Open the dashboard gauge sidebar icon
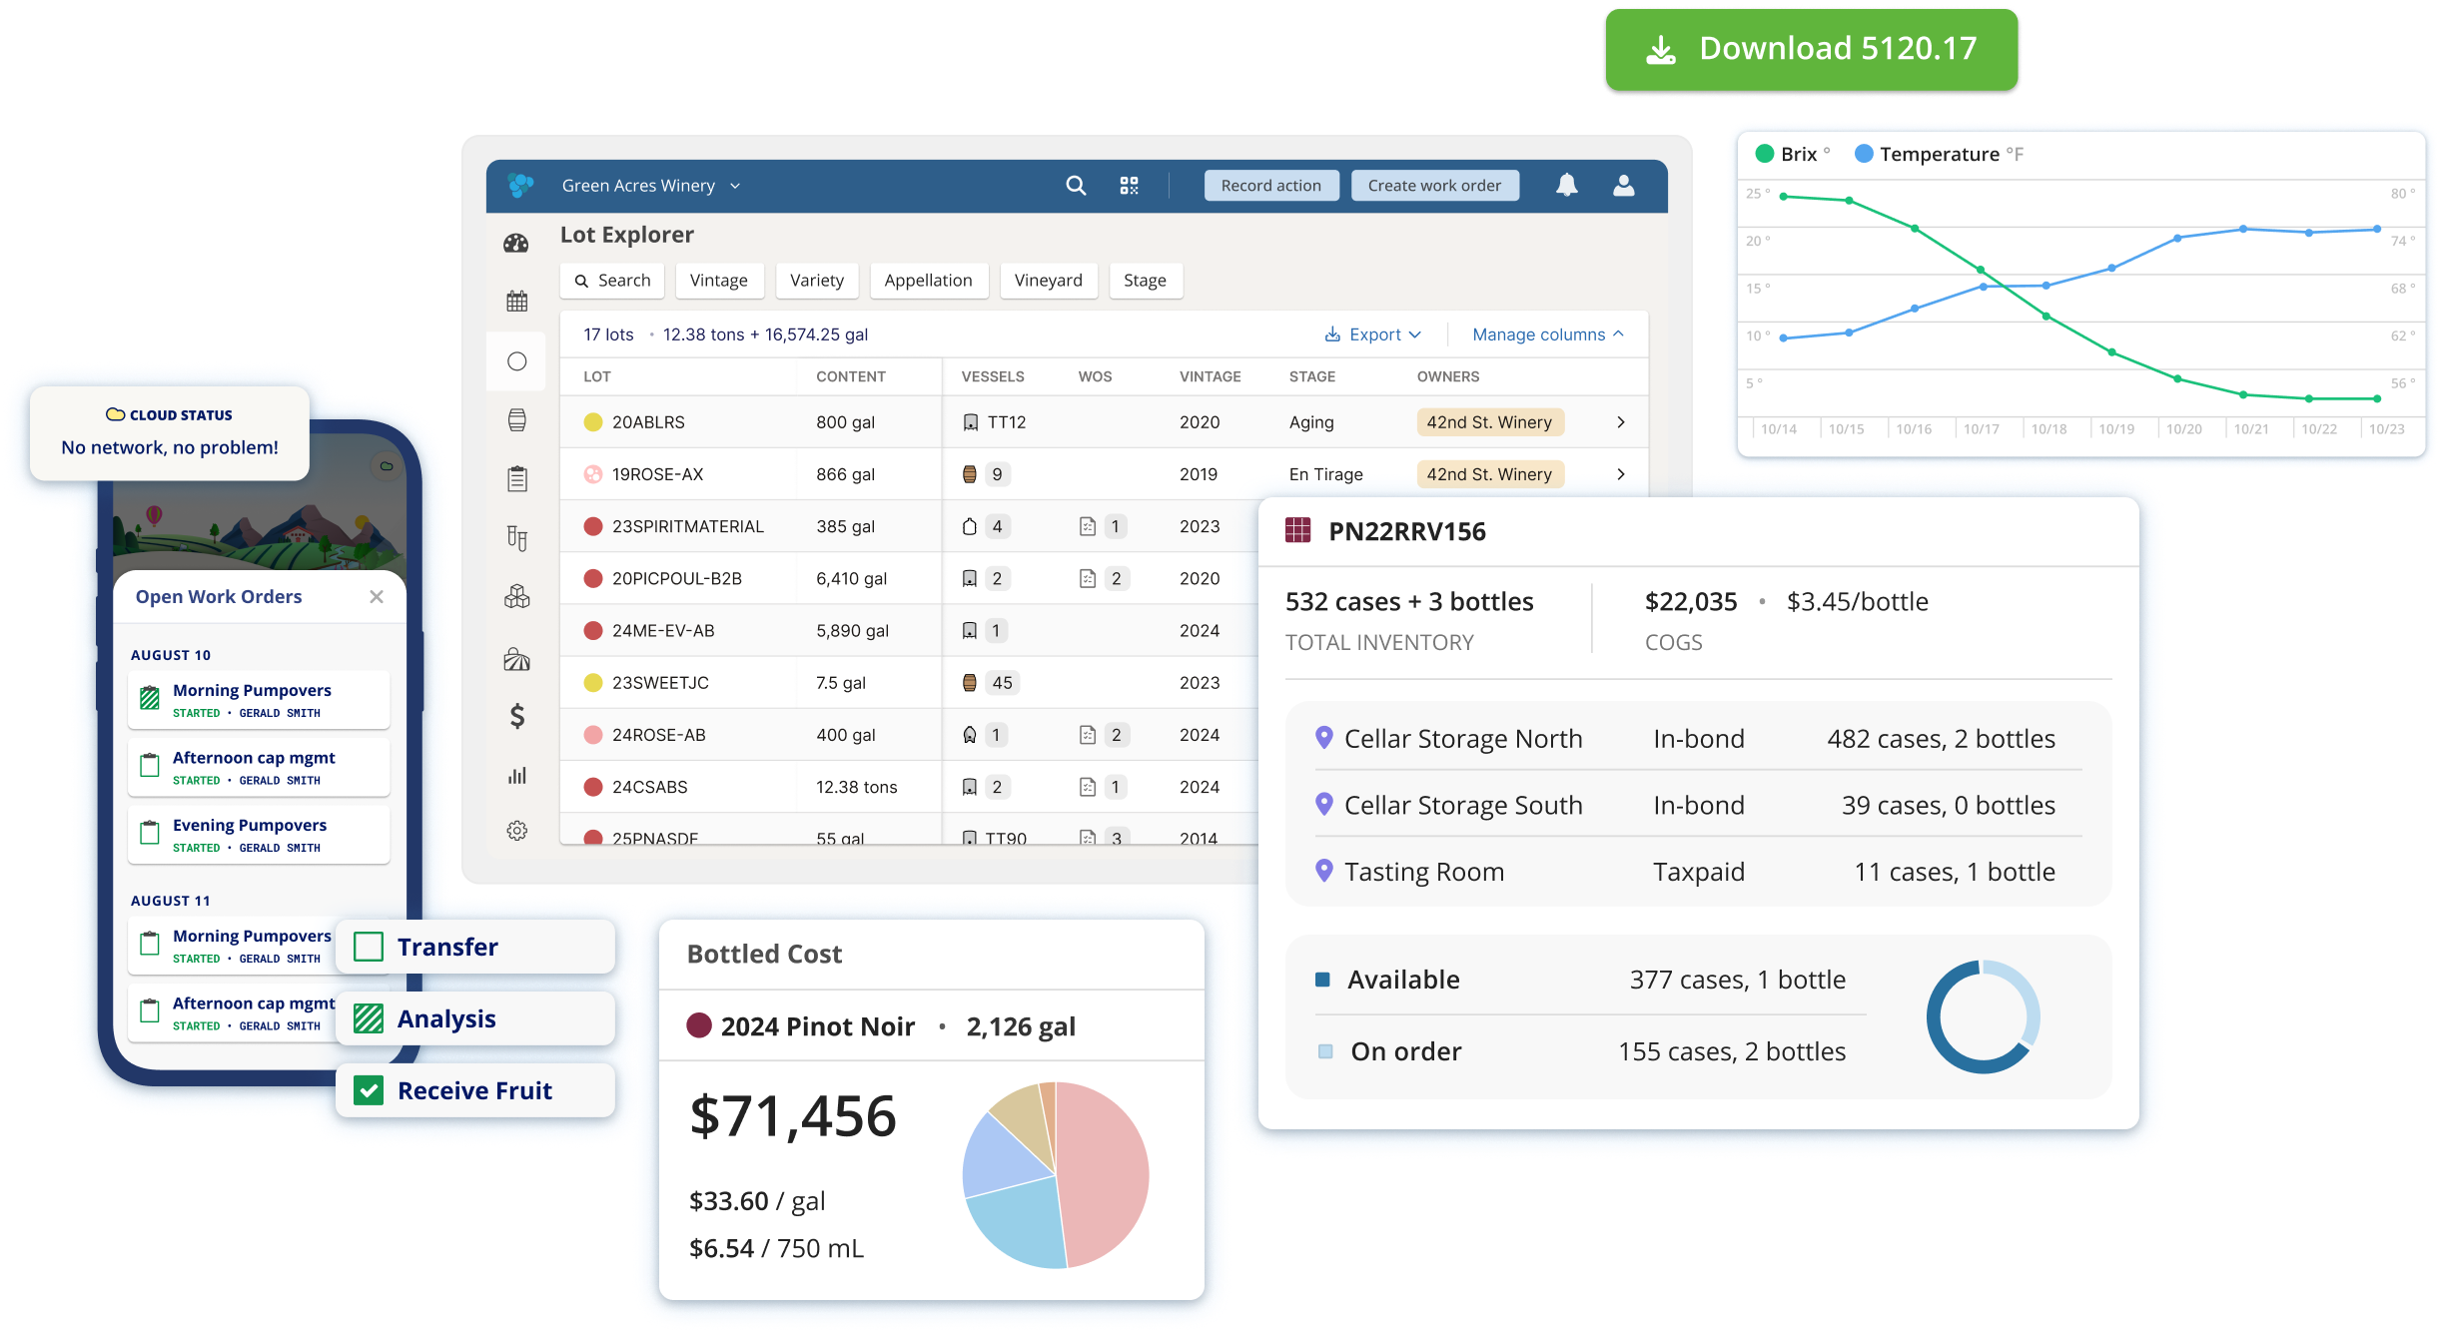The height and width of the screenshot is (1333, 2454). (516, 243)
